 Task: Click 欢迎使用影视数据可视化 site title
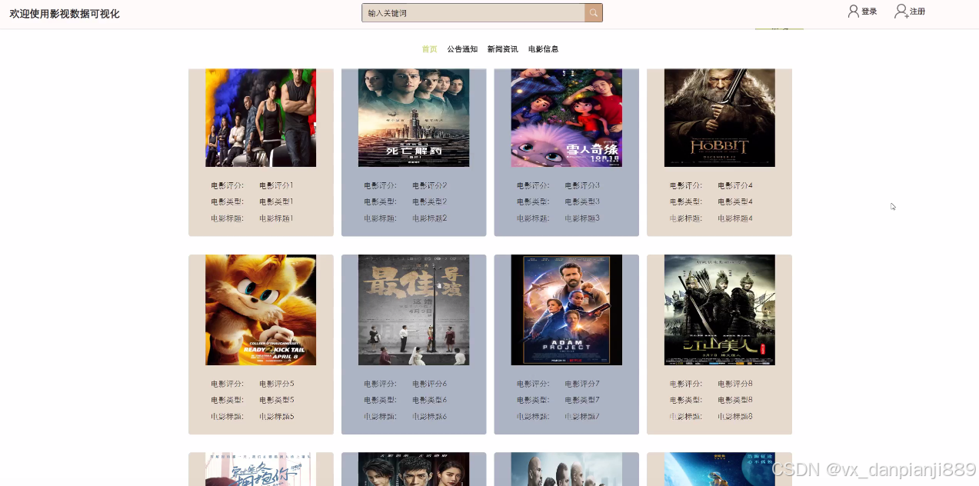point(65,14)
